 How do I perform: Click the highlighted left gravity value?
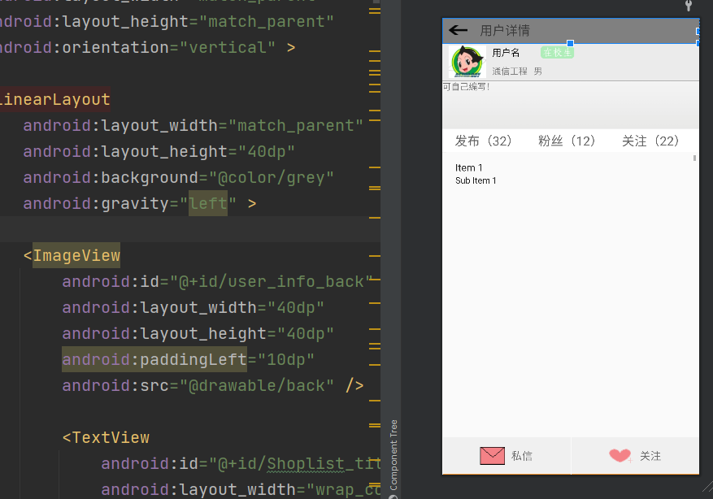click(208, 203)
